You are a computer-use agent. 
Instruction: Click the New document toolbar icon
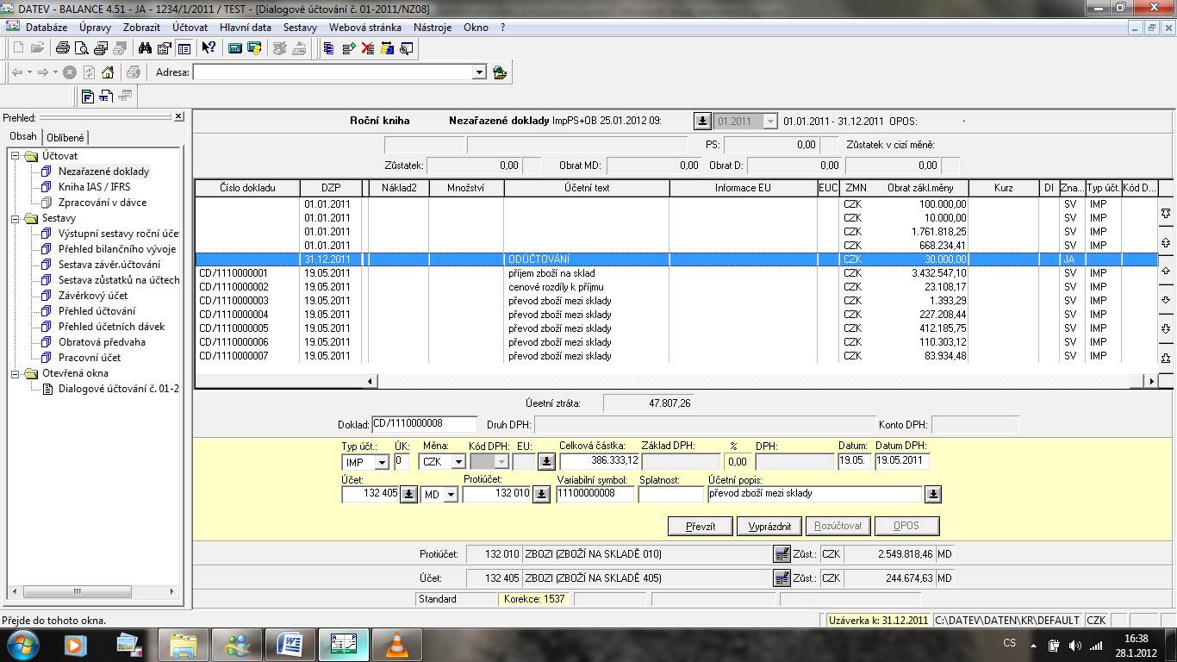click(19, 48)
